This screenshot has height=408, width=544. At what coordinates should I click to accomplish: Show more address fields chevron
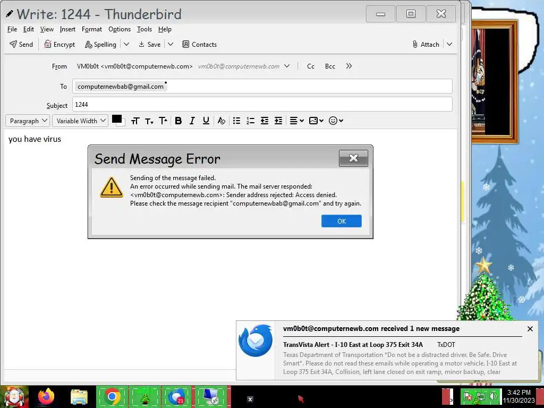pyautogui.click(x=348, y=66)
